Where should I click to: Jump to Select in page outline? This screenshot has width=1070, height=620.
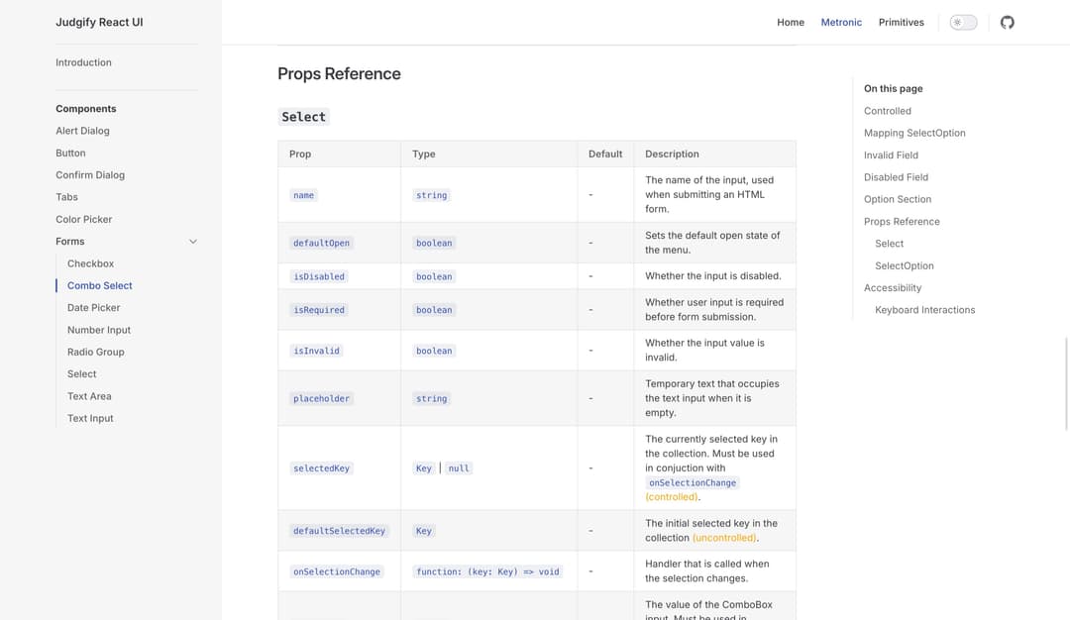889,244
